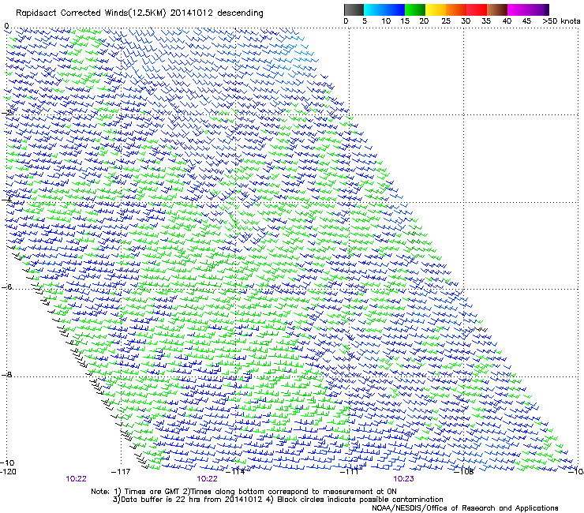Click the '-10' latitude axis label
Screen dimensions: 584x513
click(7, 462)
